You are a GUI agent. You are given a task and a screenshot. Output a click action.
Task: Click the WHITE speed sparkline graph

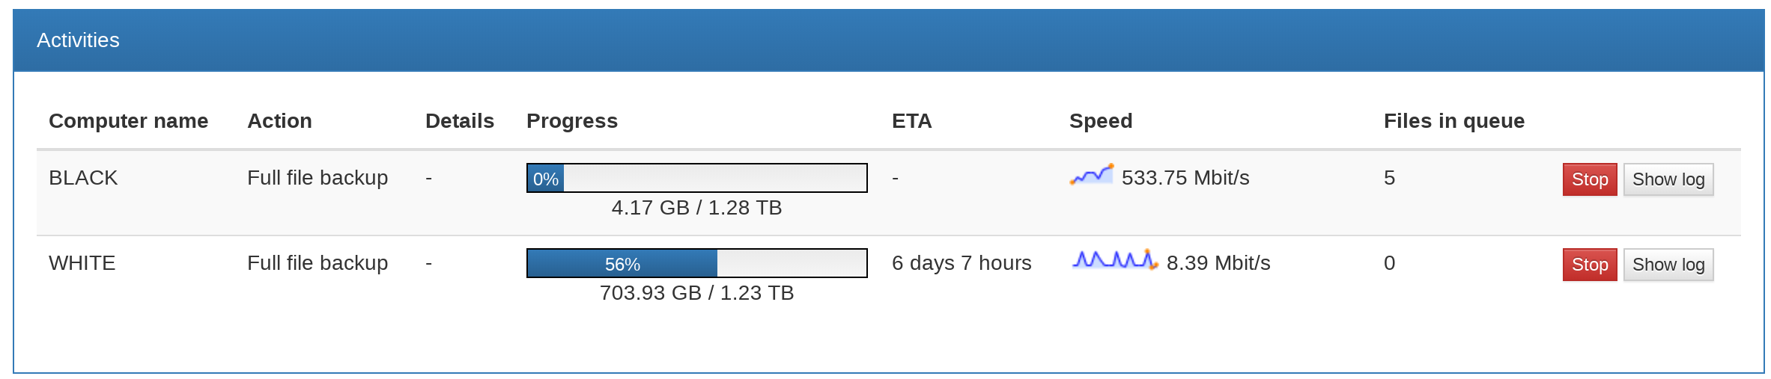point(1114,260)
